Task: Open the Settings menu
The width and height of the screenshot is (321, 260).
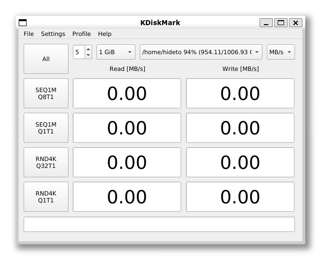Action: click(53, 34)
